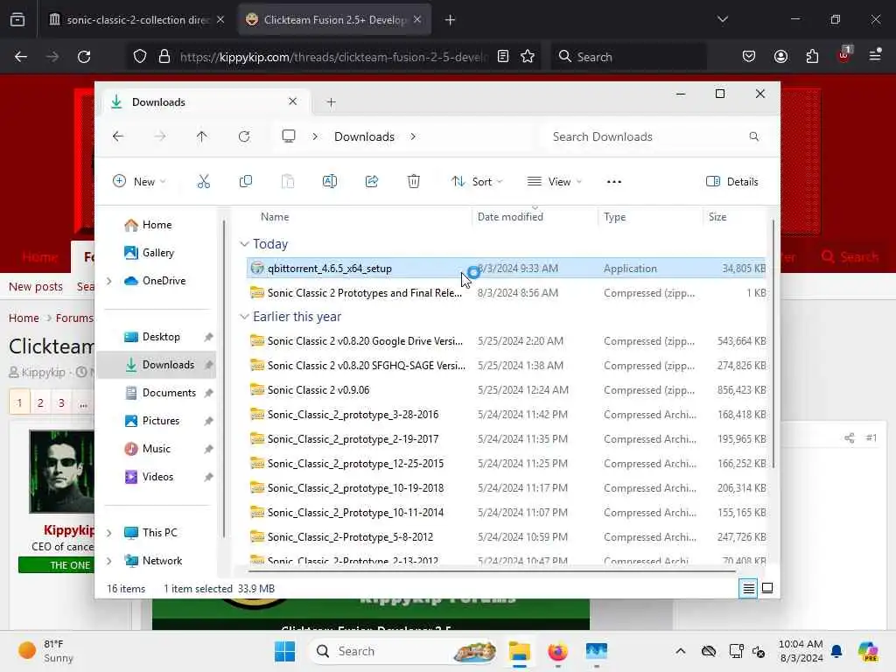Expand the address bar chevron after Downloads

[413, 136]
